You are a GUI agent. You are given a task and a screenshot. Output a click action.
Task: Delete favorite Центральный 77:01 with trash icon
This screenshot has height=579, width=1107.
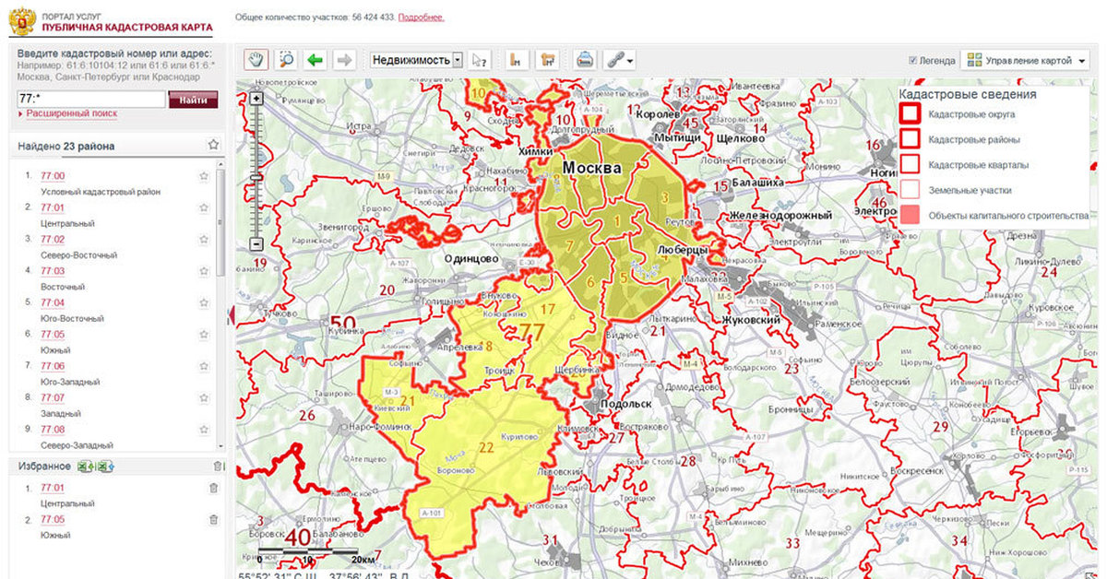click(x=214, y=489)
